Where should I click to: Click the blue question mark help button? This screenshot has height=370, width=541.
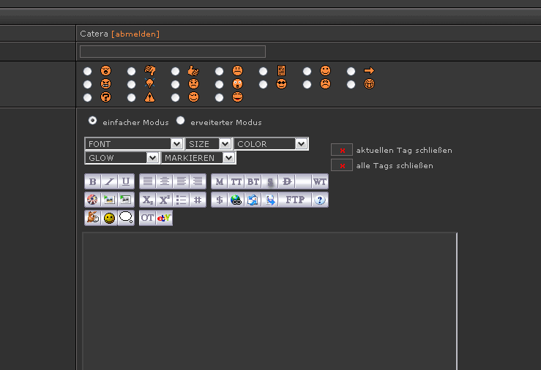(321, 200)
